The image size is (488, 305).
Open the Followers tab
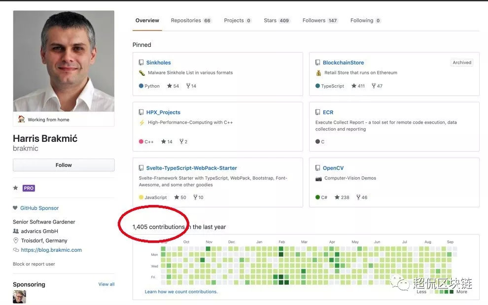click(x=320, y=21)
